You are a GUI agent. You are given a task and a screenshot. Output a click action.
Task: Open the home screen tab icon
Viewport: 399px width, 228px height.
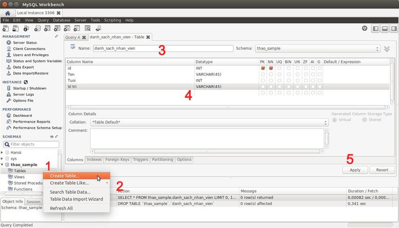pyautogui.click(x=8, y=13)
